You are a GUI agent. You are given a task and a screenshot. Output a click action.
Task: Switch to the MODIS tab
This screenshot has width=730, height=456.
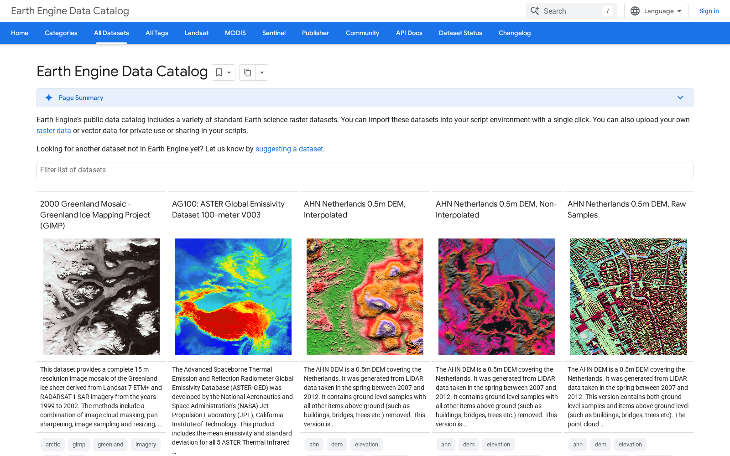tap(235, 33)
